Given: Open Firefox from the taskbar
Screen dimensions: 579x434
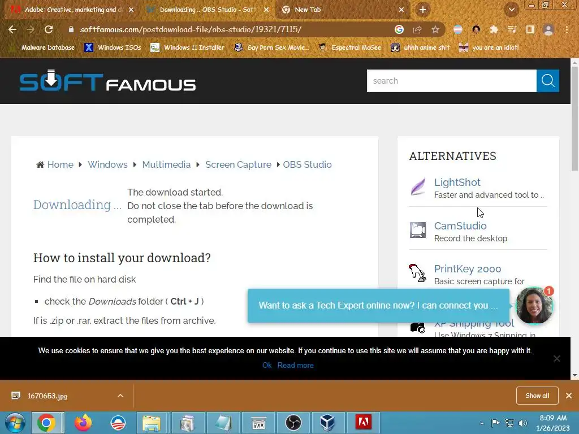Looking at the screenshot, I should coord(83,423).
